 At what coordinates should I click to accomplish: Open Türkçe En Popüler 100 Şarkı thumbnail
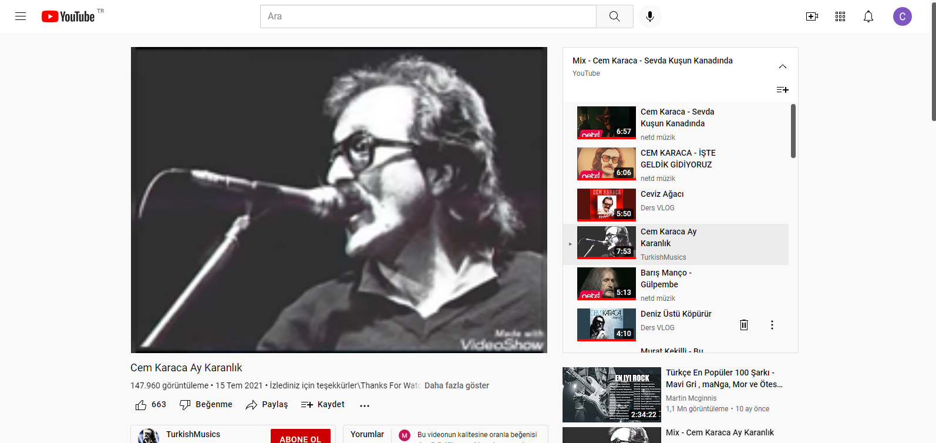pos(612,395)
